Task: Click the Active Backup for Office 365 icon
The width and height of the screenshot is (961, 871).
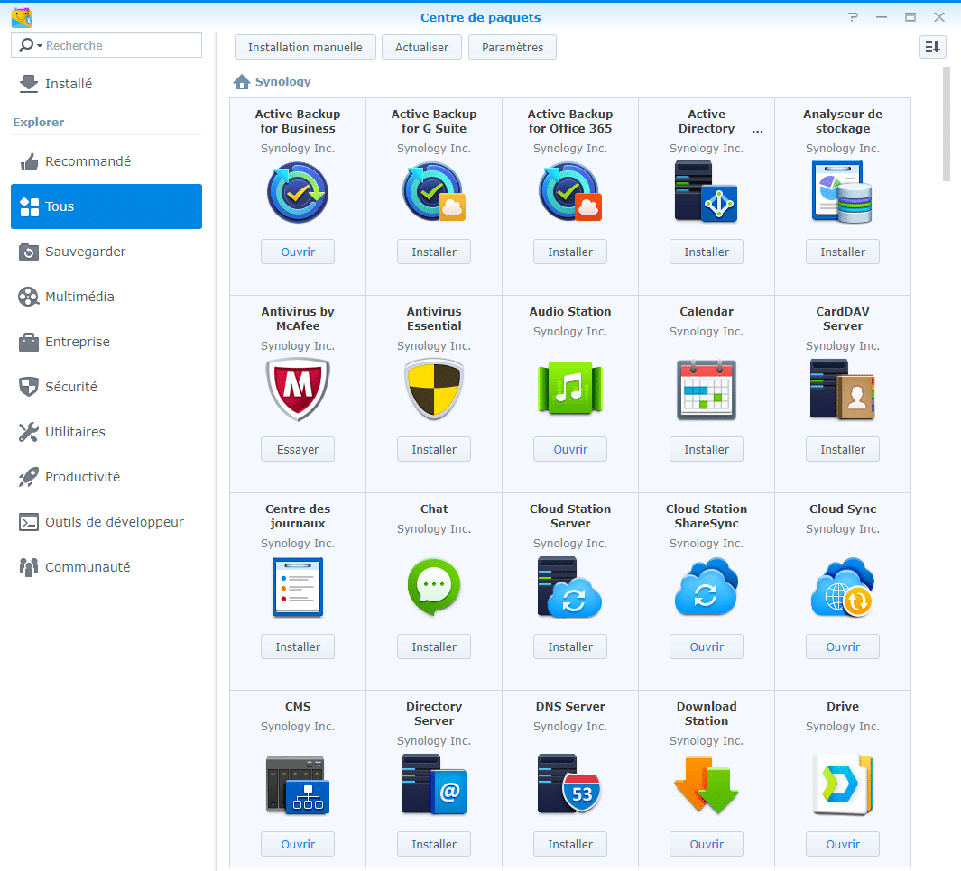Action: coord(570,192)
